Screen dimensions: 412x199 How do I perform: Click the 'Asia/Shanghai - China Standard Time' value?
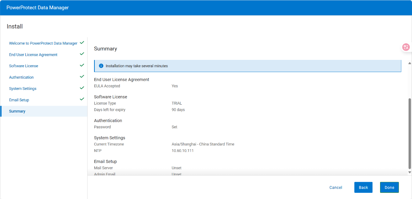coord(203,144)
